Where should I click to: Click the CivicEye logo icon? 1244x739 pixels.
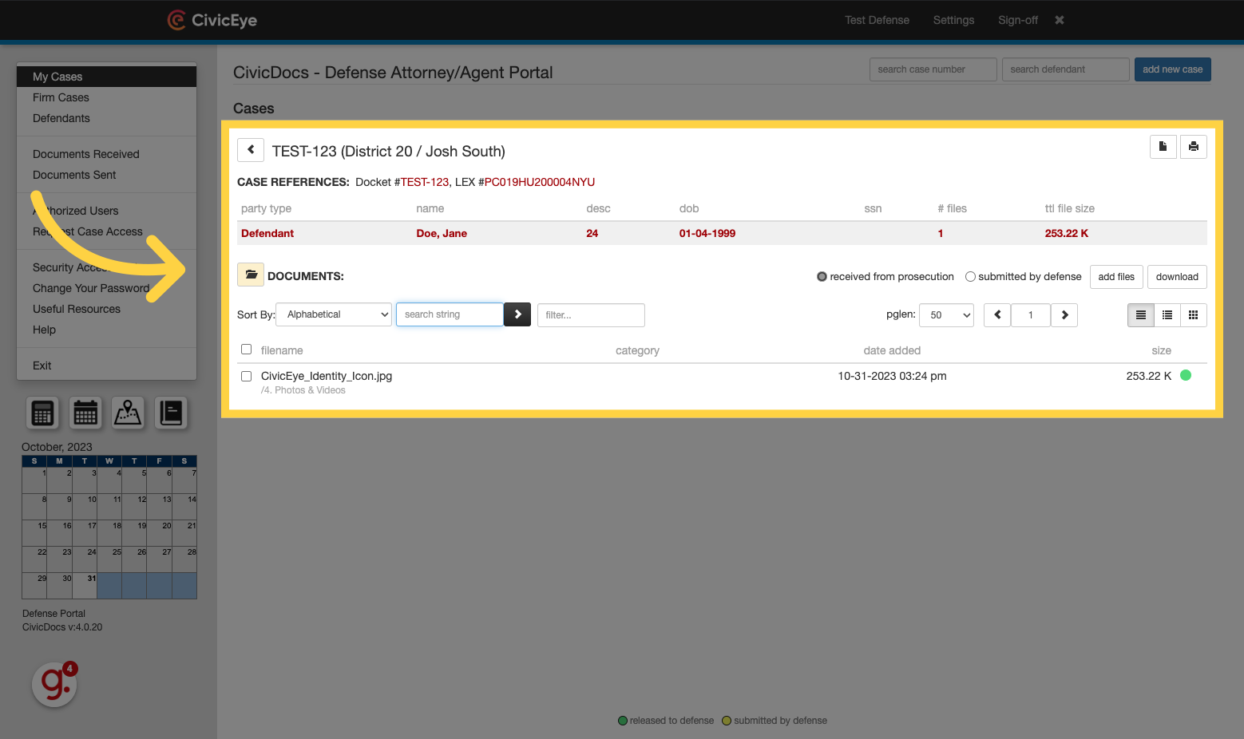pyautogui.click(x=176, y=20)
